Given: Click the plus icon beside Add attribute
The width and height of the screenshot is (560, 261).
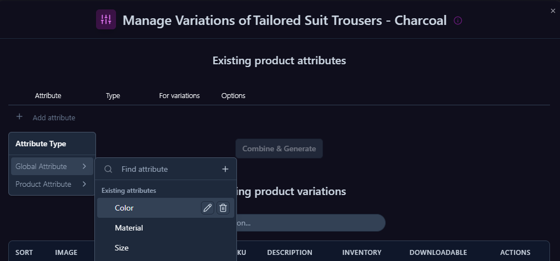Looking at the screenshot, I should point(19,117).
